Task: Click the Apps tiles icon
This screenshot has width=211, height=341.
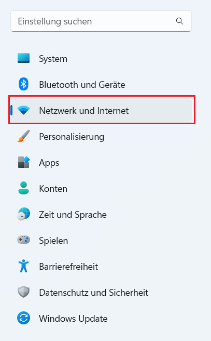Action: (23, 162)
